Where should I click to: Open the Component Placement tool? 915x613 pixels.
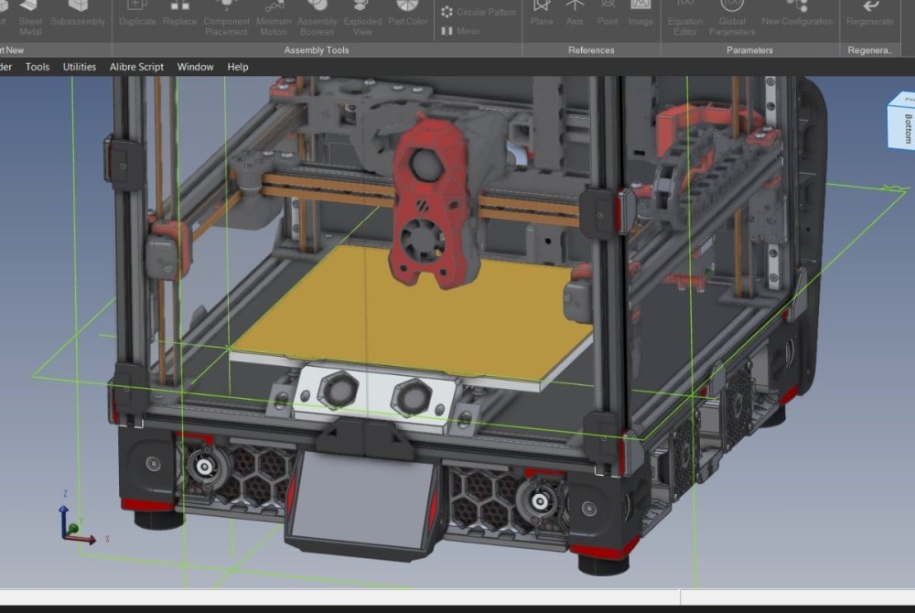pos(226,18)
